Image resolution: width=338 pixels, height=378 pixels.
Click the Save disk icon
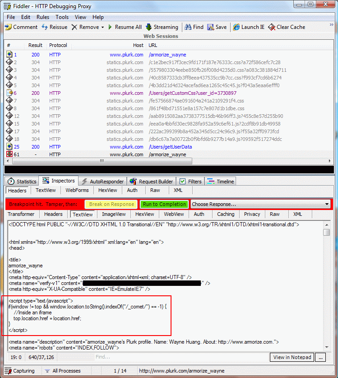211,27
